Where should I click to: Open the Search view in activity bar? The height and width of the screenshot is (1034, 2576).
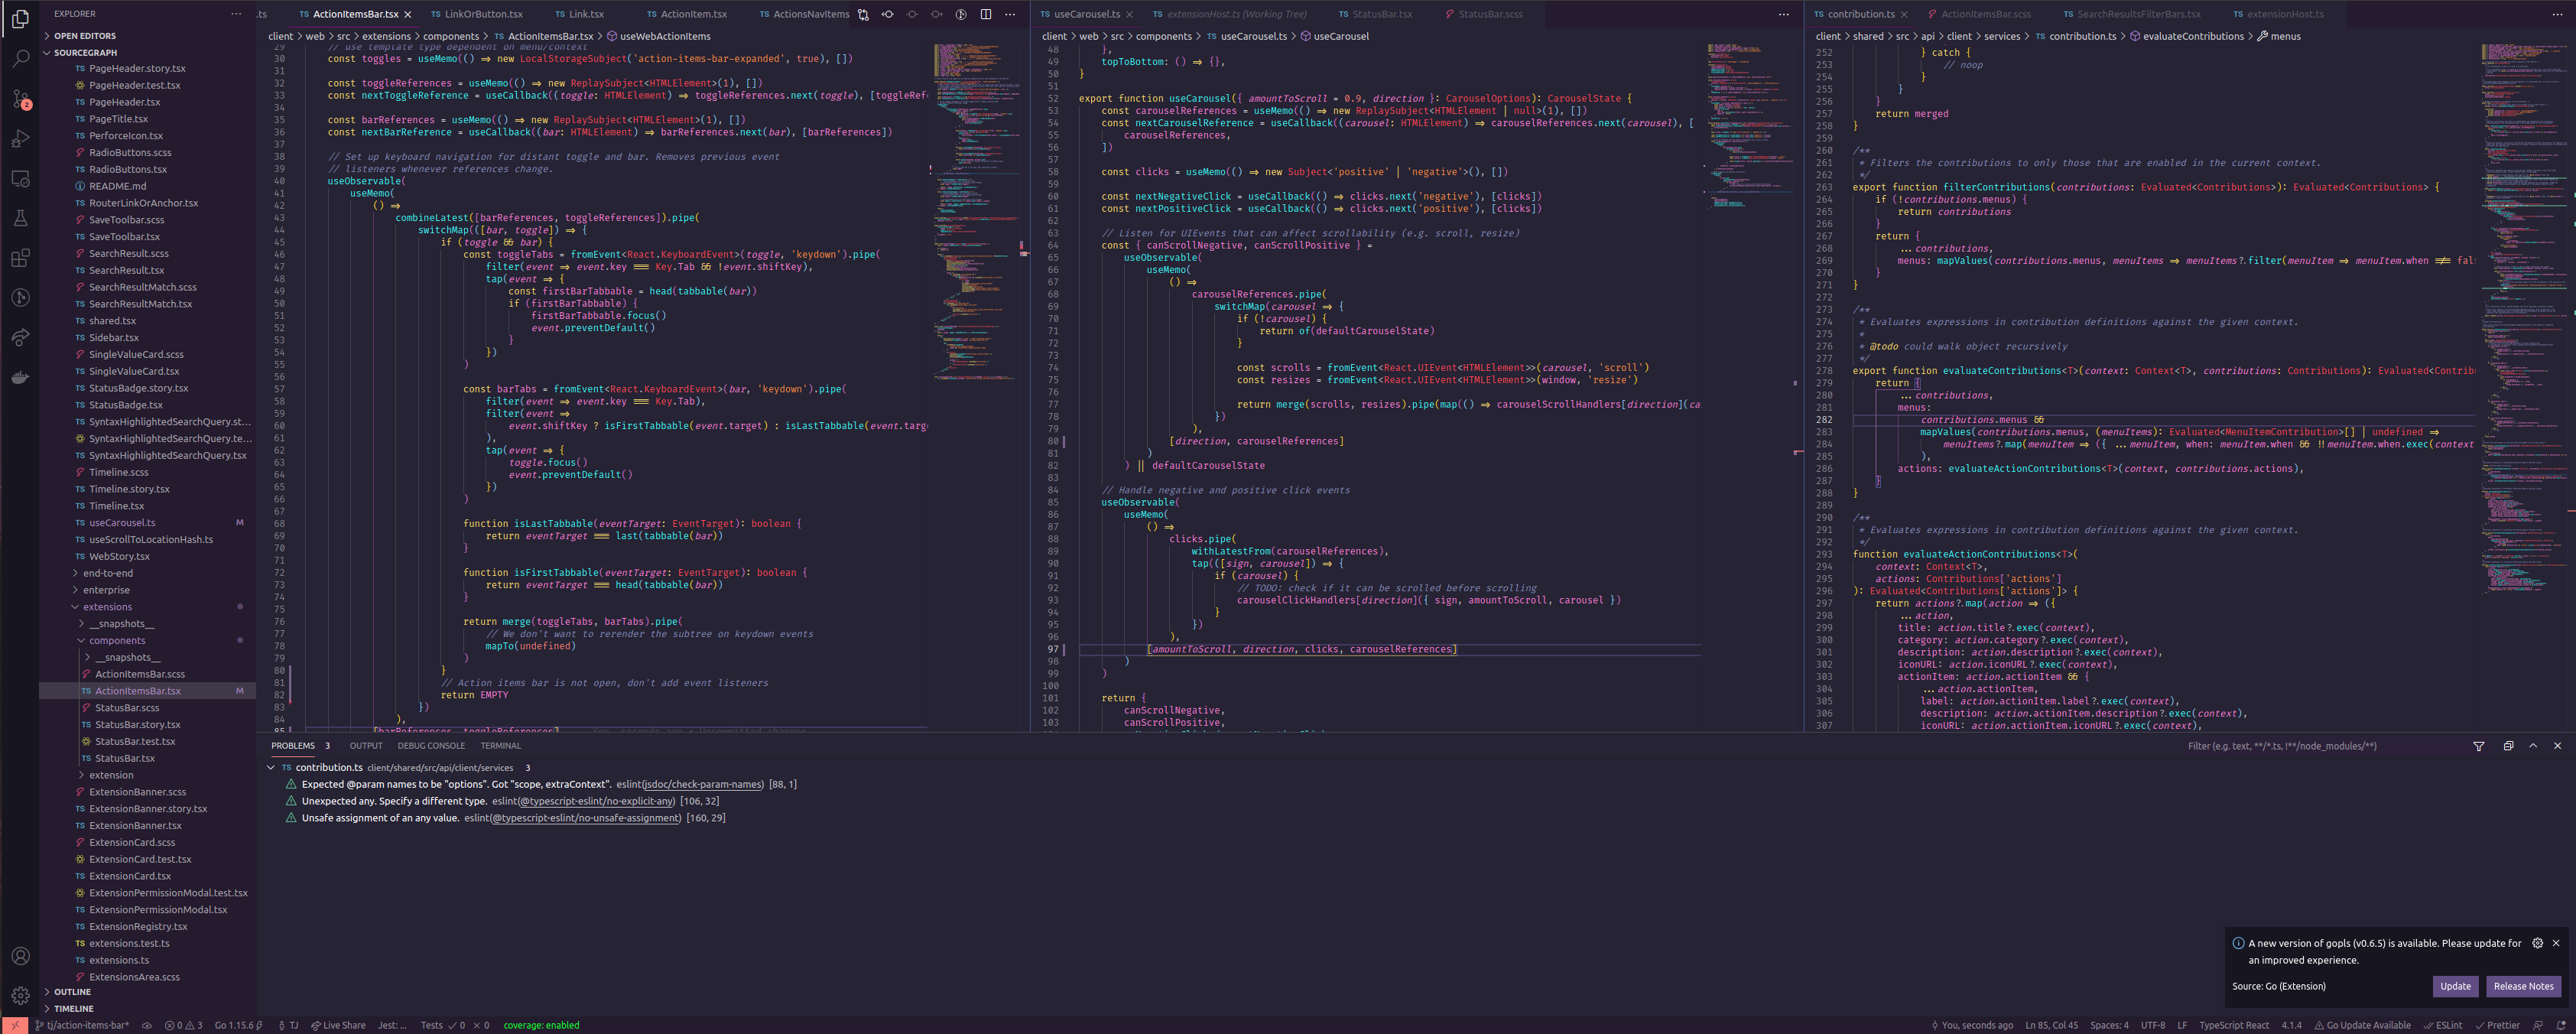click(20, 59)
